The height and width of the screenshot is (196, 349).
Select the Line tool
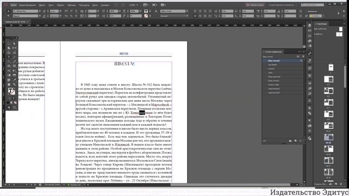click(x=14, y=57)
